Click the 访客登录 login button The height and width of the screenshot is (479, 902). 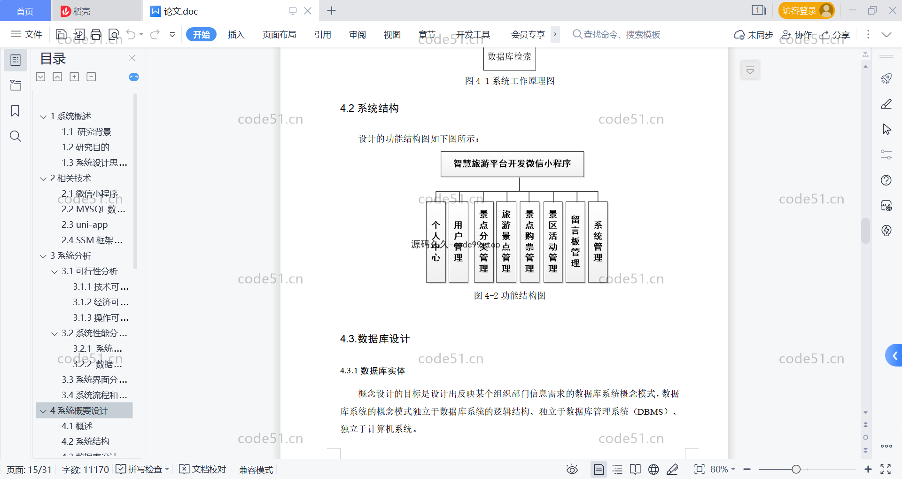(x=806, y=10)
